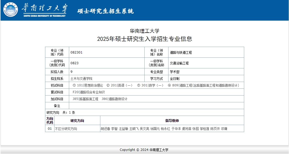Screen dimensions: 289x154
Task: Click advisor name 邓庸
Action: [224, 129]
